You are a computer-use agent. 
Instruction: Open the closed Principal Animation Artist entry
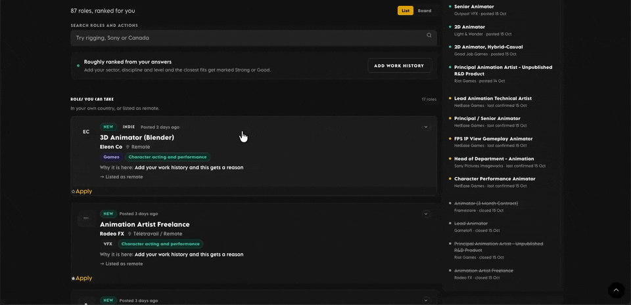499,247
